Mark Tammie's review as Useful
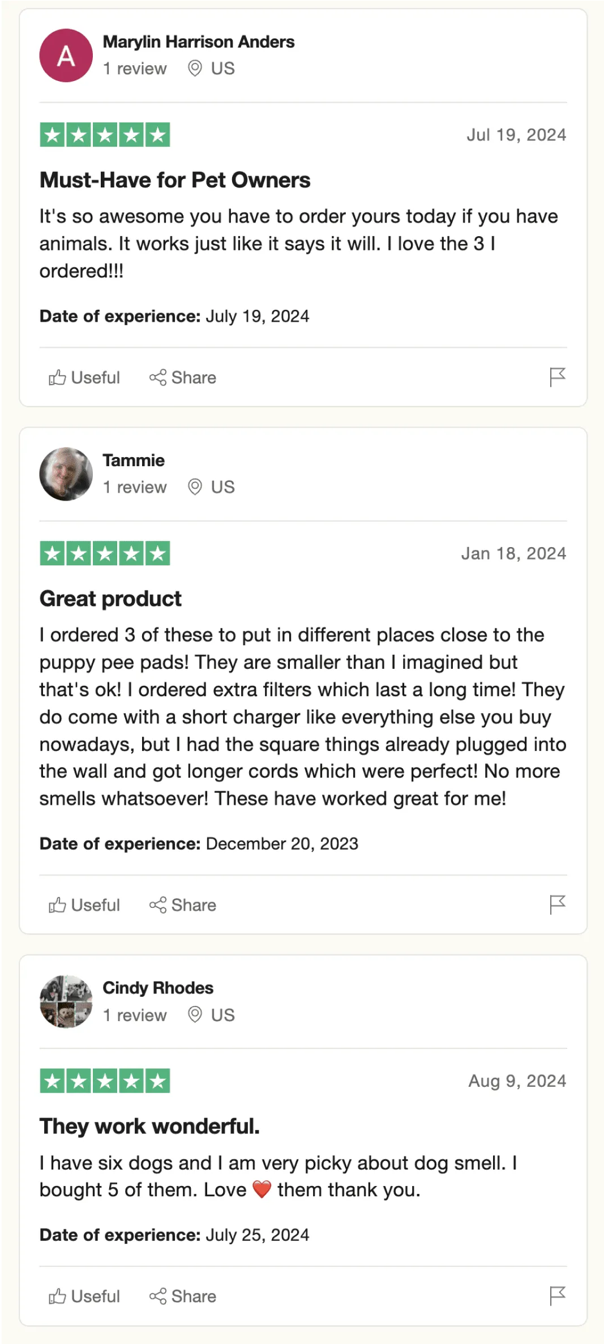The height and width of the screenshot is (1344, 604). coord(84,905)
